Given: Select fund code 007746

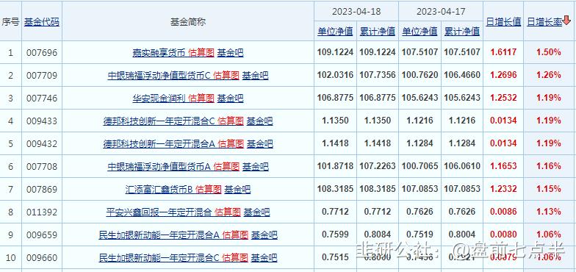Looking at the screenshot, I should pos(42,99).
